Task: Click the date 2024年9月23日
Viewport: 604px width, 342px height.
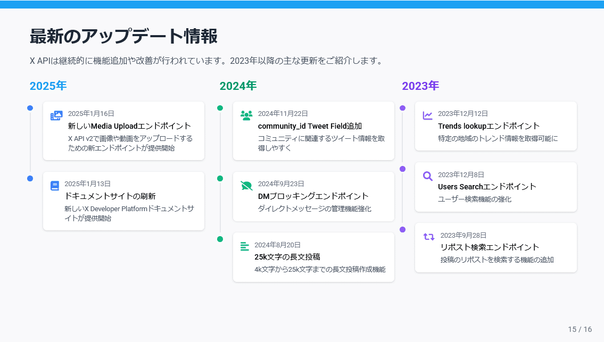Action: click(x=281, y=183)
